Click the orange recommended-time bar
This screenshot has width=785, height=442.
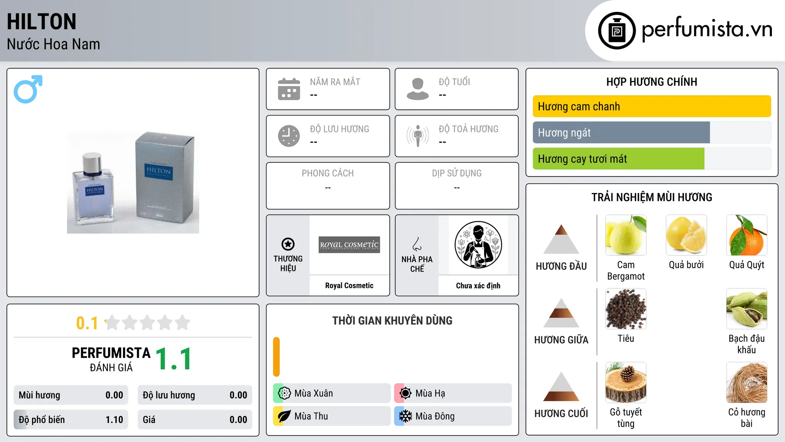276,357
